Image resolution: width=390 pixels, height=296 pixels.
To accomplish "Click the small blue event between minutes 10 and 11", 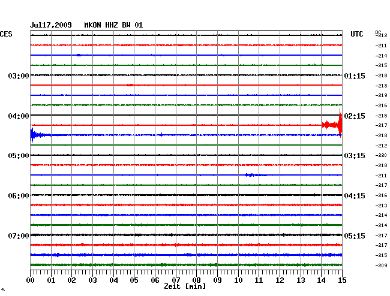I will click(255, 175).
